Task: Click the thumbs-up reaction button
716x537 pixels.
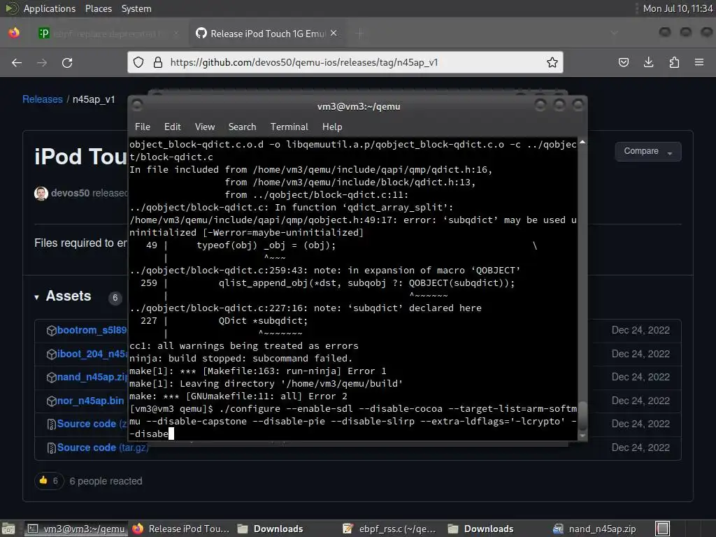Action: [49, 481]
